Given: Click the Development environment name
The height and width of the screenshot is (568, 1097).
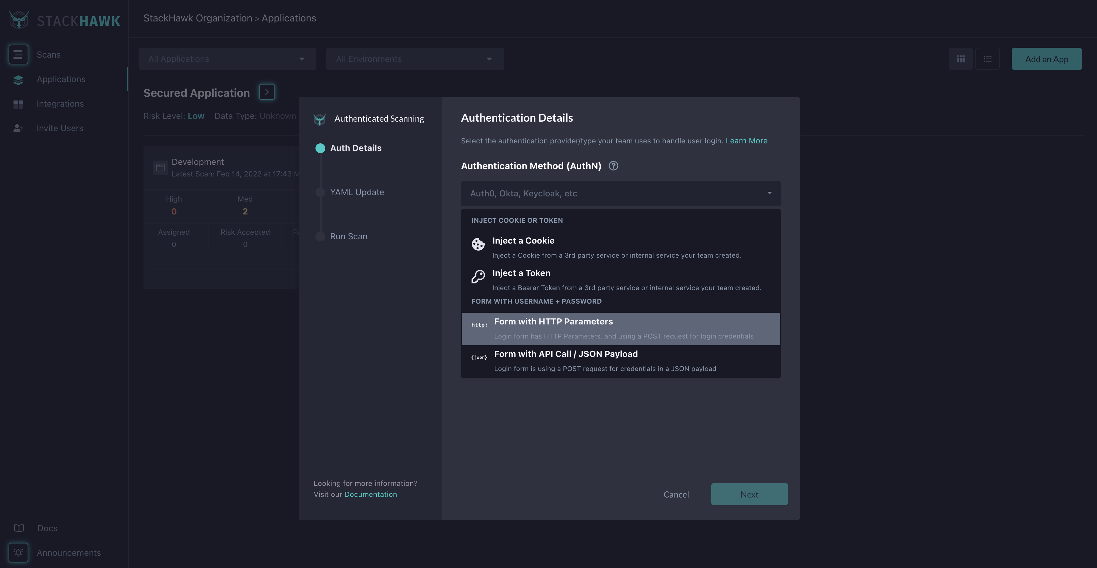Looking at the screenshot, I should click(197, 162).
